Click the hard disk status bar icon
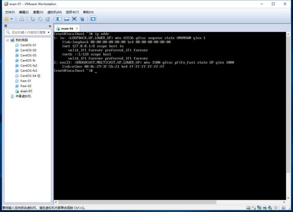 coord(248,208)
